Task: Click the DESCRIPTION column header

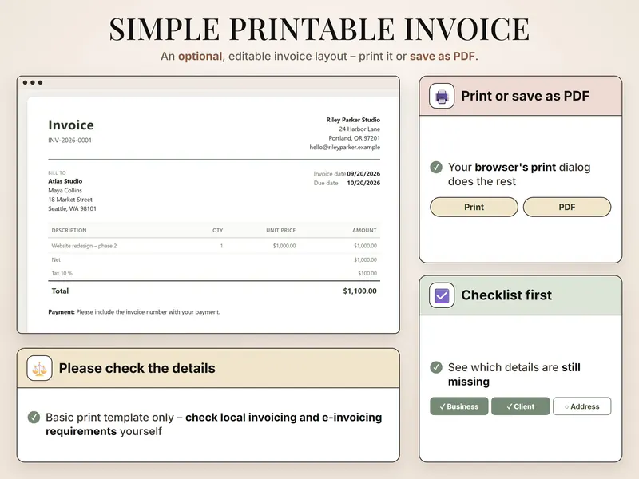Action: 69,230
